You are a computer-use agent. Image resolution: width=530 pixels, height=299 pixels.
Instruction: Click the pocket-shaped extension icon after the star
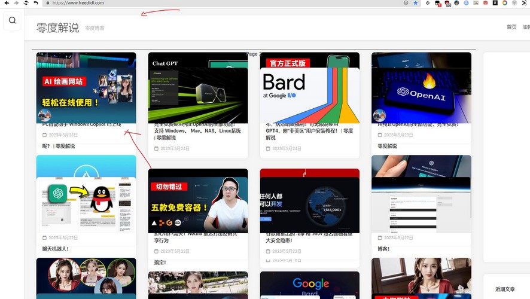coord(428,3)
